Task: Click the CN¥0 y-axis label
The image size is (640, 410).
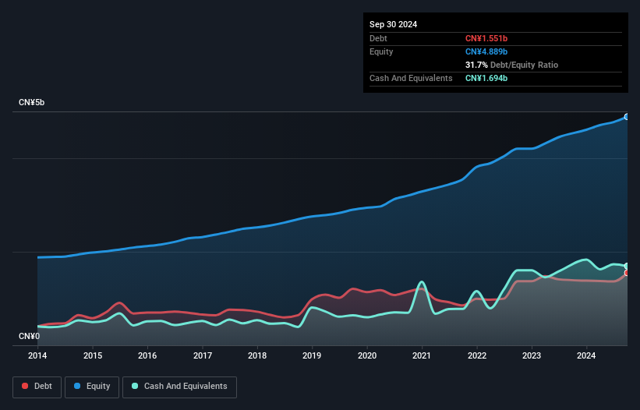Action: click(x=29, y=336)
